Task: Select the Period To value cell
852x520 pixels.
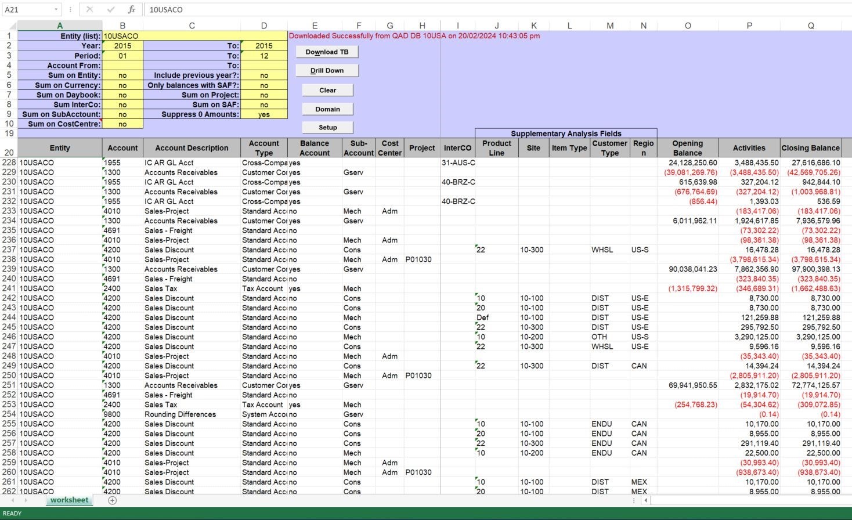Action: 264,56
